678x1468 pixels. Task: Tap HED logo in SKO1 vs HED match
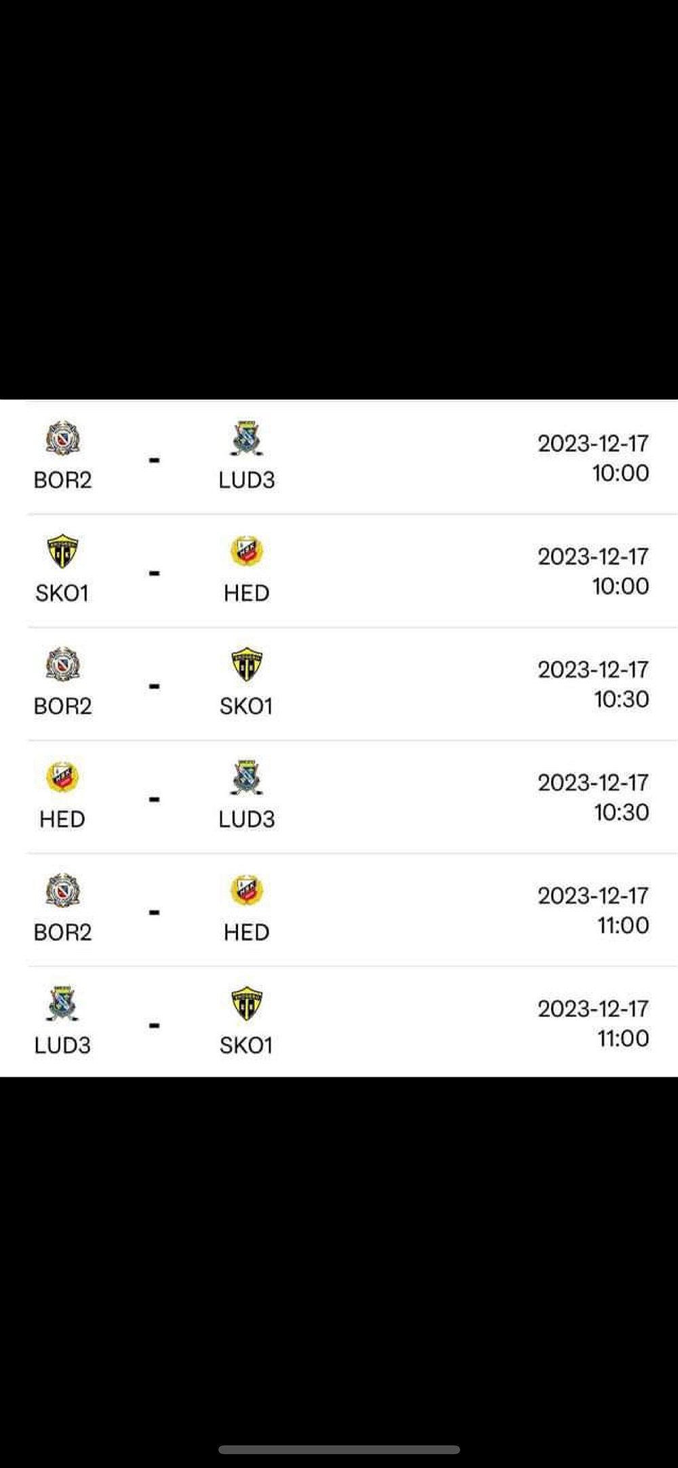point(246,552)
